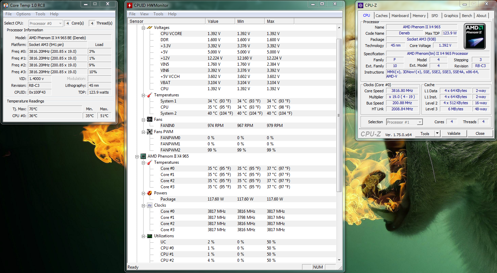497x273 pixels.
Task: Click the HWMonitor vertical scrollbar thumb
Action: click(x=339, y=115)
